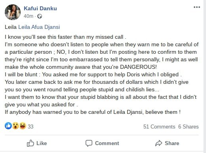Click the blue Like reaction icon
Image resolution: width=206 pixels, height=153 pixels.
[x=8, y=126]
